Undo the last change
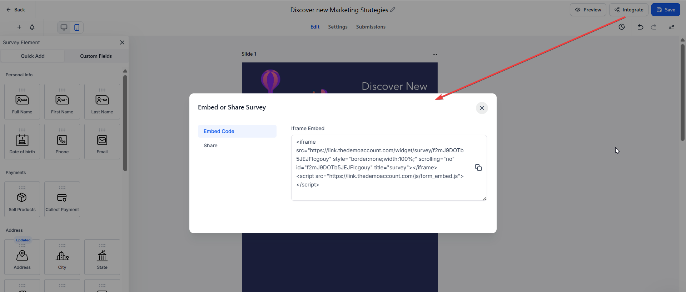 (640, 27)
